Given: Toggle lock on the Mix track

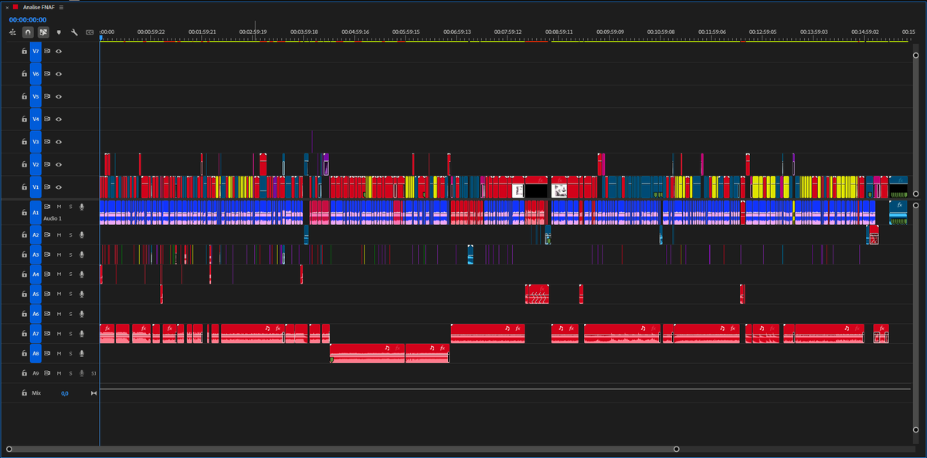Looking at the screenshot, I should pyautogui.click(x=25, y=393).
